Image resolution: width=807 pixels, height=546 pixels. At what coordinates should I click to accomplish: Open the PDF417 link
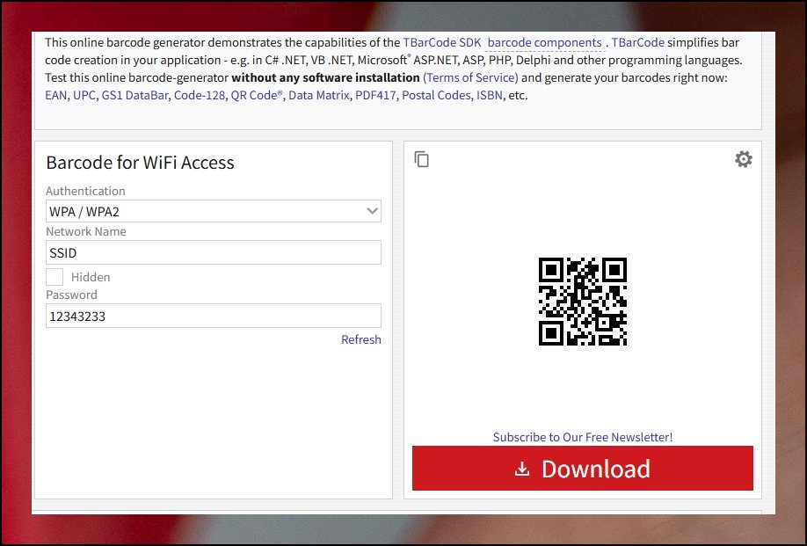pos(375,95)
